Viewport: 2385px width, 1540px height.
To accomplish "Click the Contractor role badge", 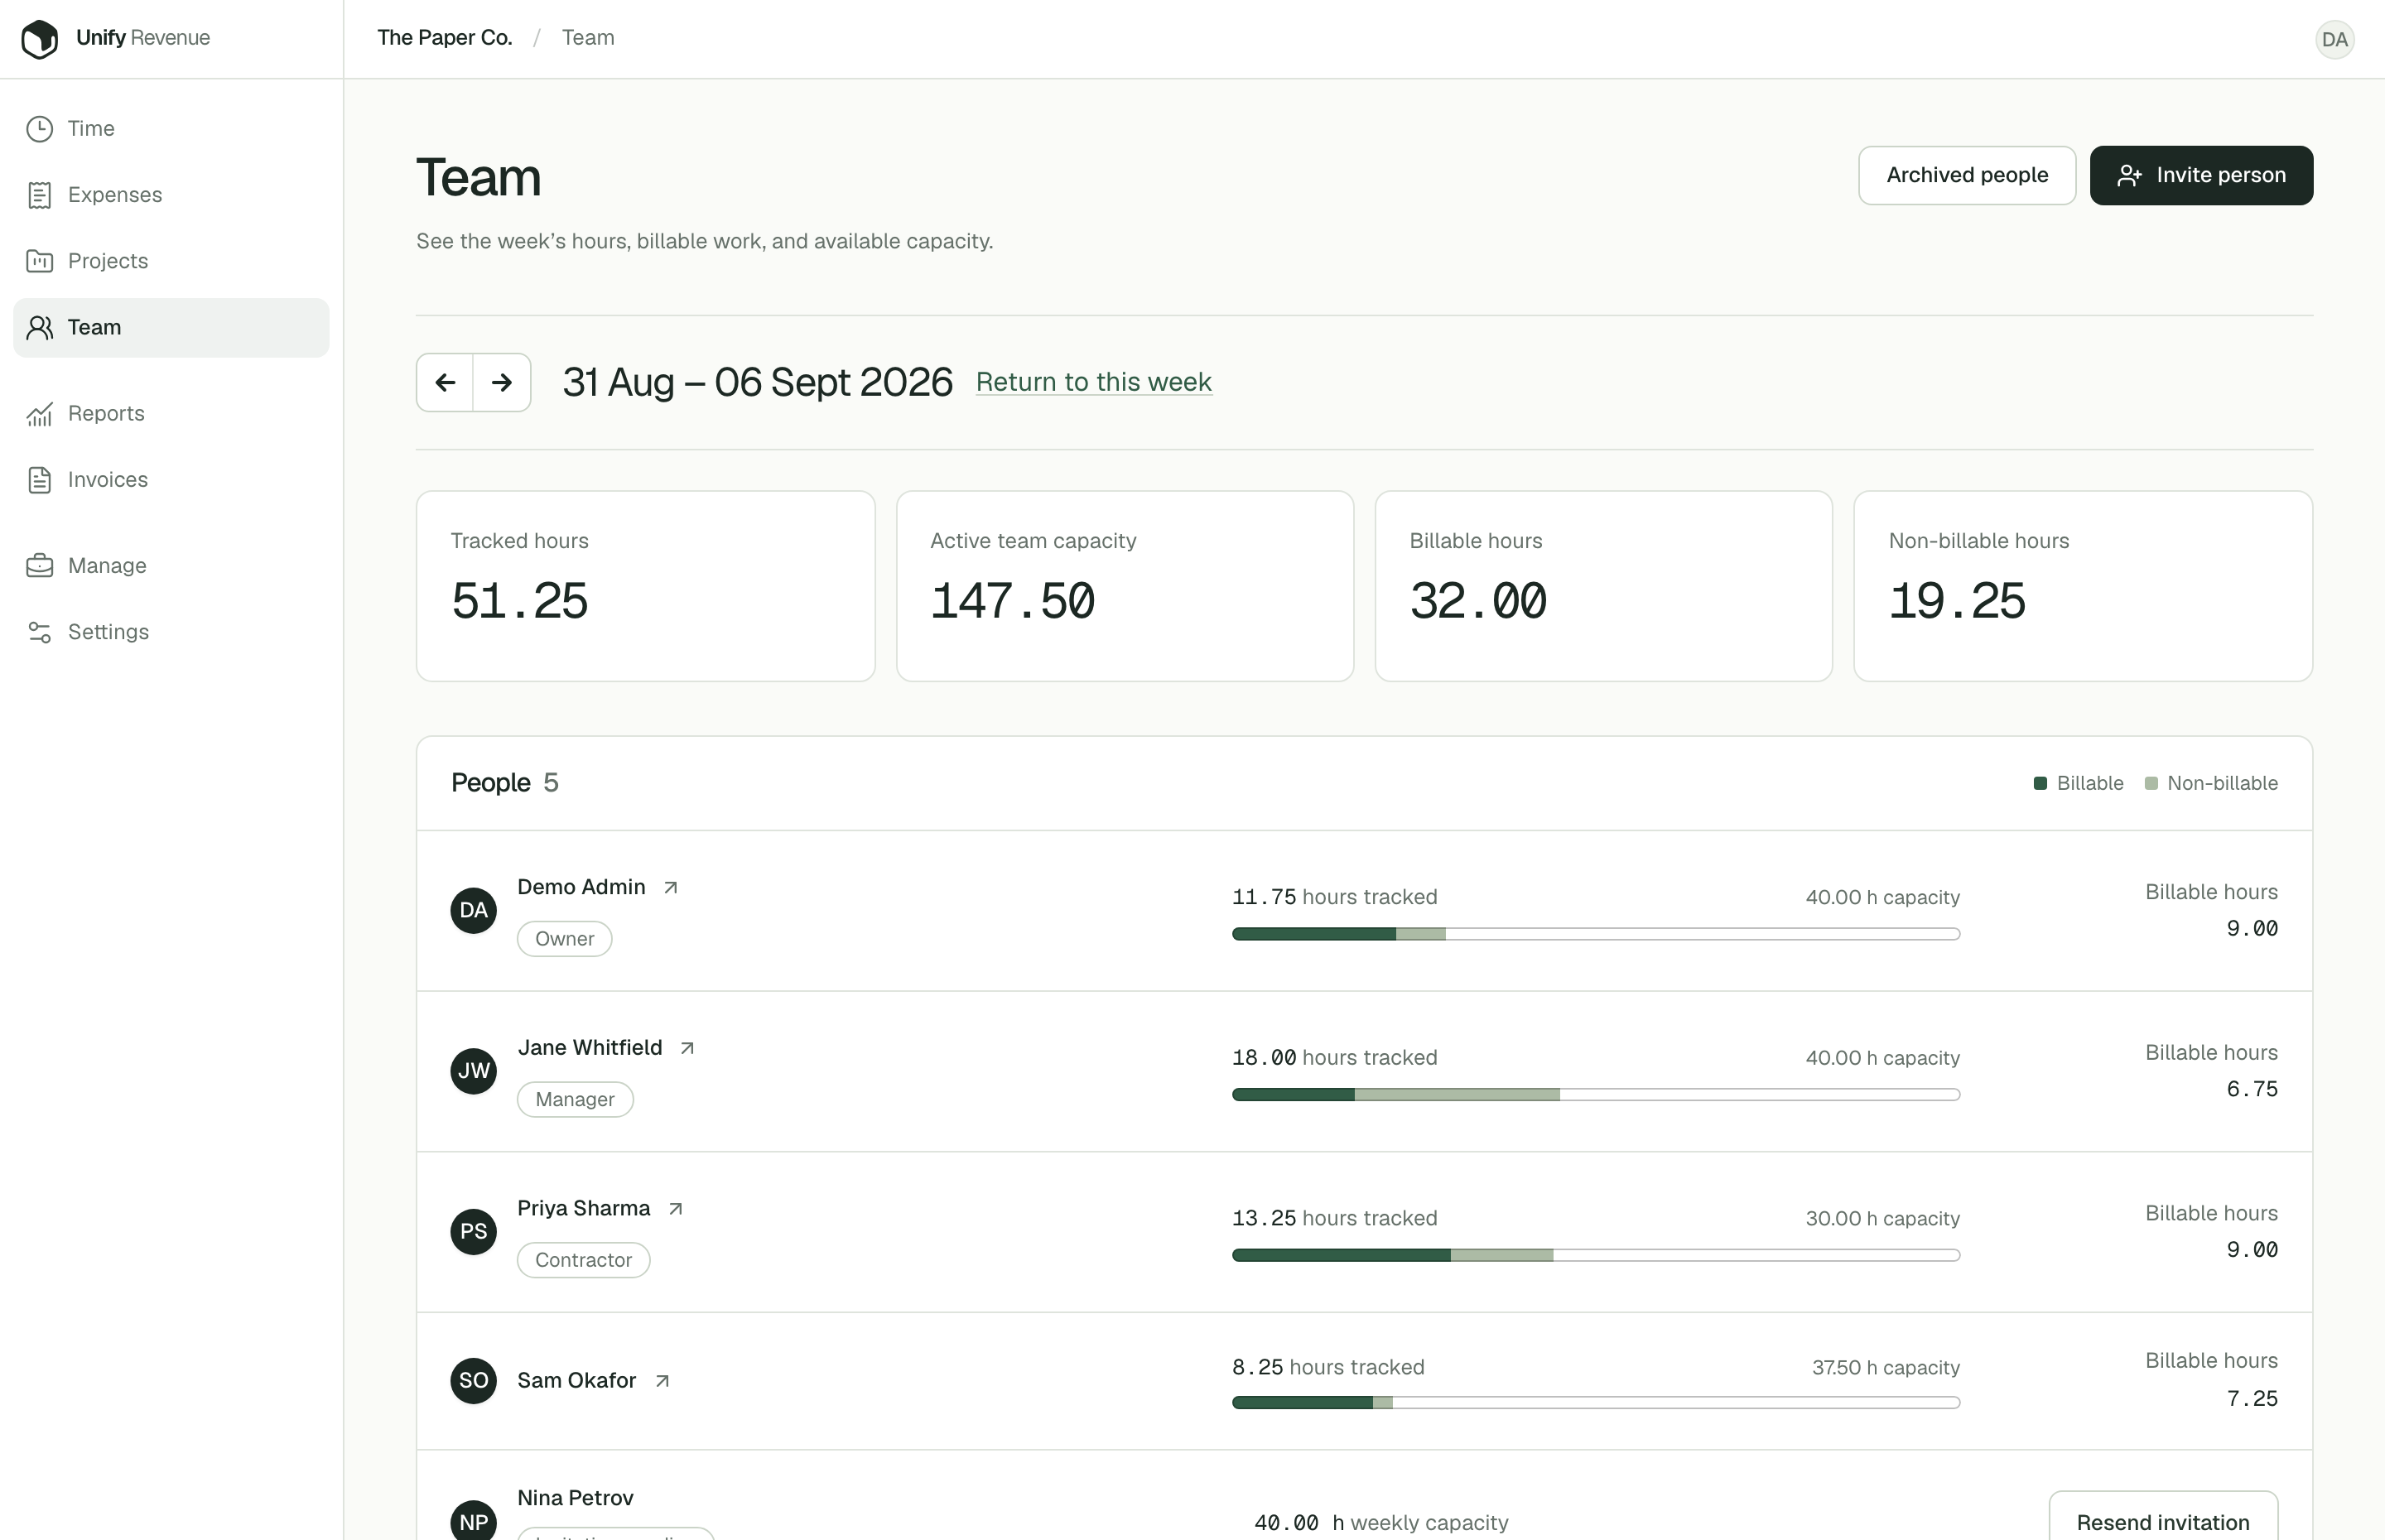I will pyautogui.click(x=583, y=1260).
